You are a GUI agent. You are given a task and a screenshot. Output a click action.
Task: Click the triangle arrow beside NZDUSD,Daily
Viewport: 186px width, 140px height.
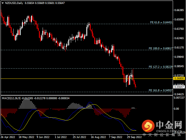tap(3, 3)
